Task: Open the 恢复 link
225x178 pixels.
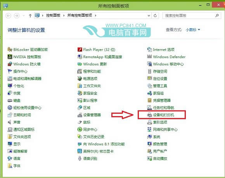Action: tap(17, 93)
